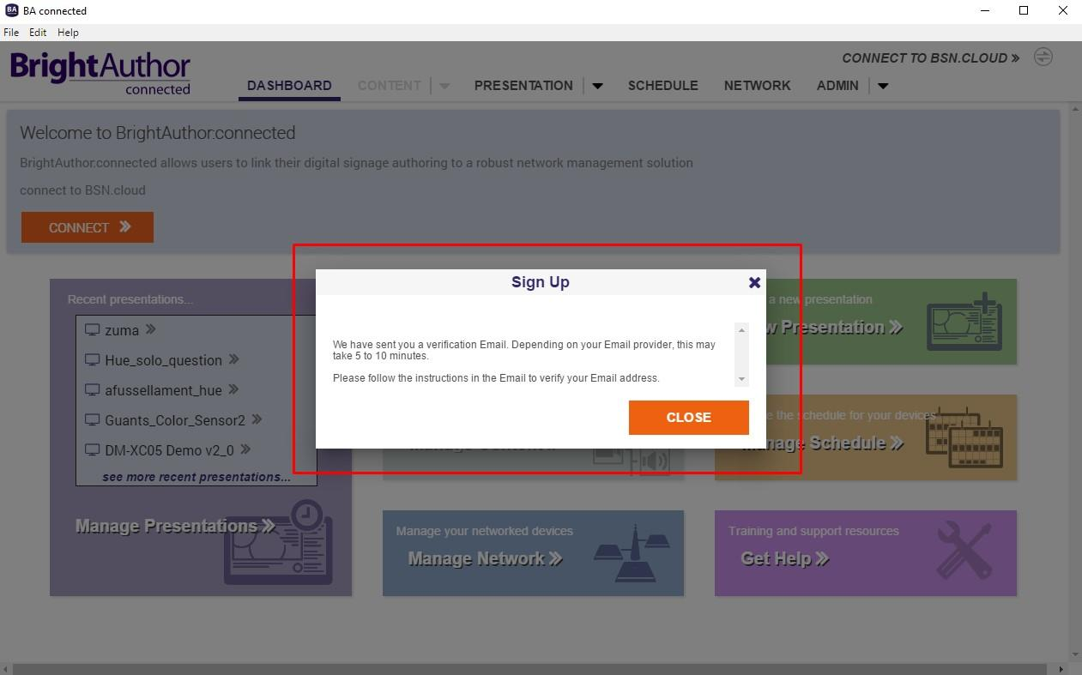This screenshot has width=1082, height=675.
Task: Open the Edit menu
Action: pos(38,33)
